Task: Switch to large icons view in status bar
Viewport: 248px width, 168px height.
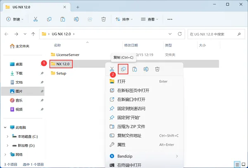Action: click(x=243, y=165)
